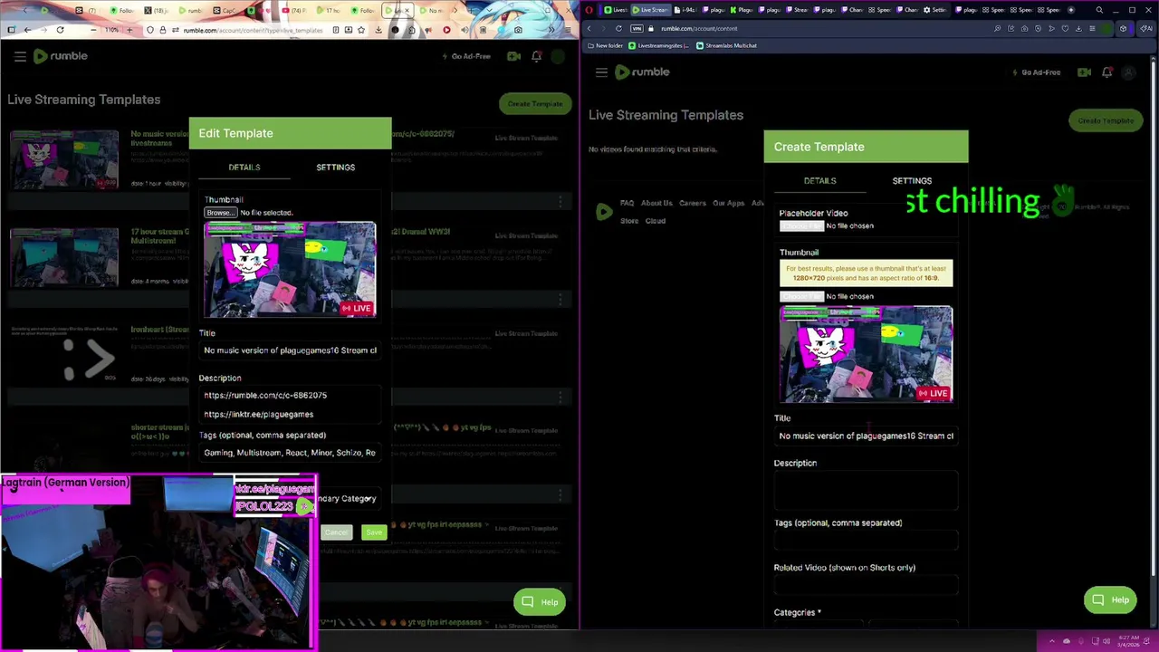Choose file for Thumbnail in Create Template

pos(801,296)
